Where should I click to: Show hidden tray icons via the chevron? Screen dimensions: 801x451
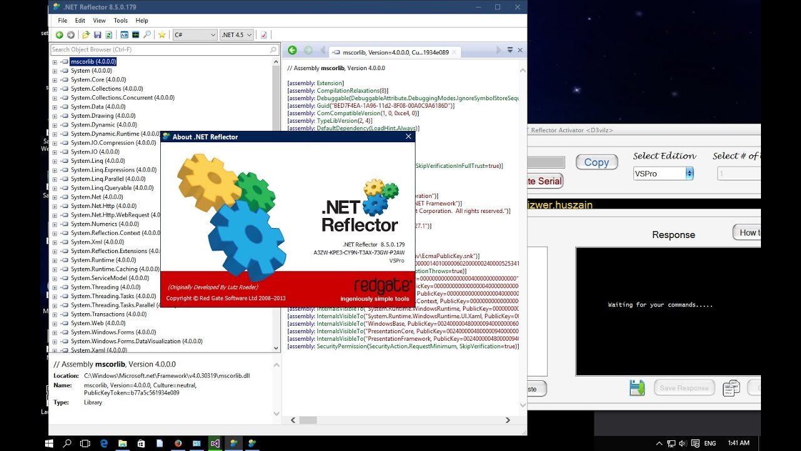[x=660, y=443]
